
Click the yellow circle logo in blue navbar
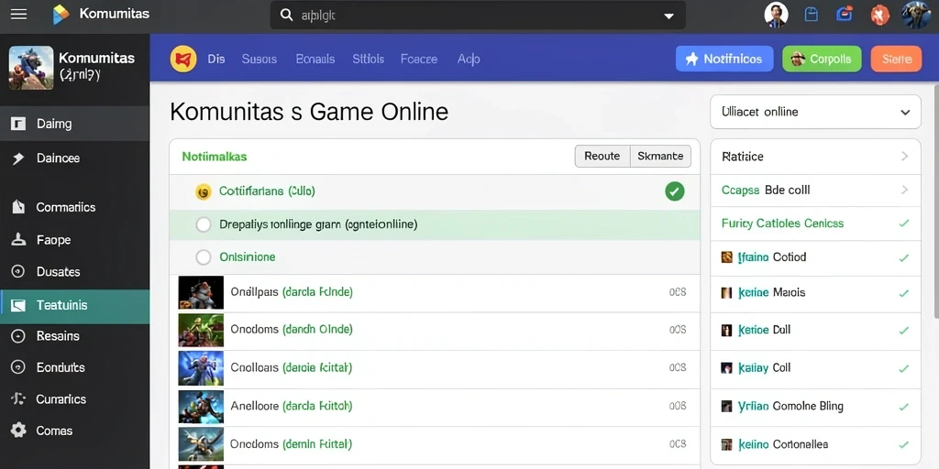tap(183, 59)
